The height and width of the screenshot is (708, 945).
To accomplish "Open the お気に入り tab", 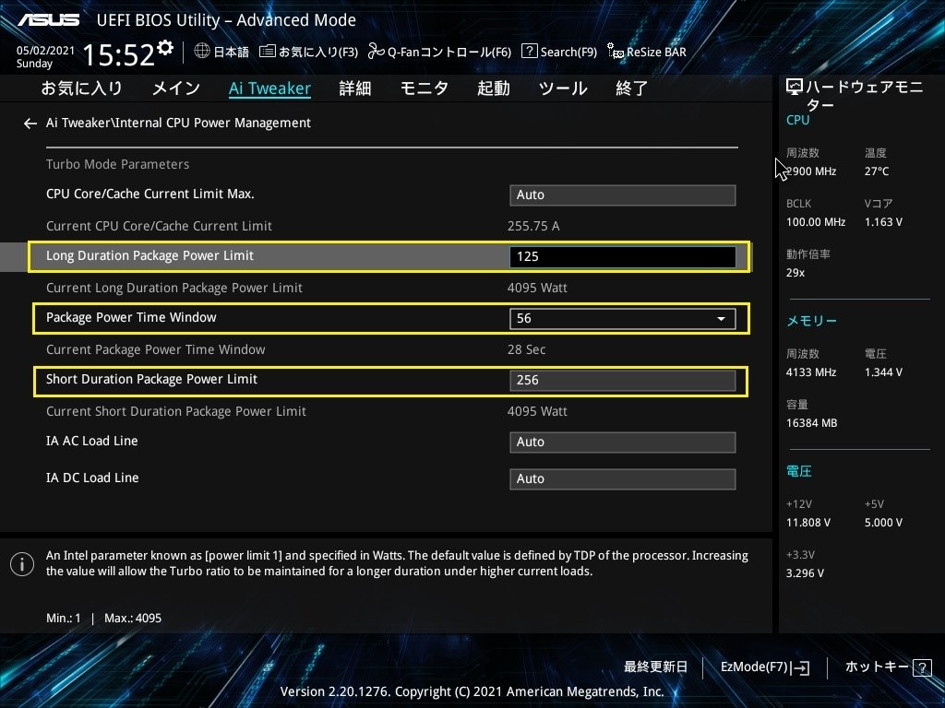I will [x=81, y=88].
